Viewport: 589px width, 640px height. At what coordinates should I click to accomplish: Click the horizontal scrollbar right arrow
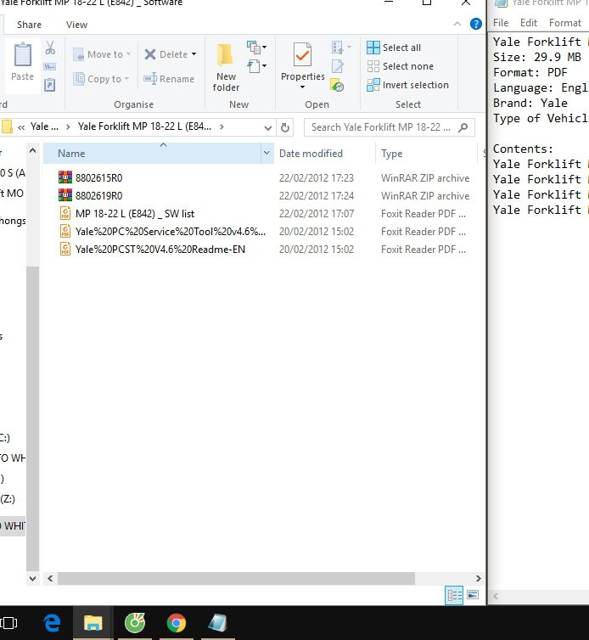point(479,578)
